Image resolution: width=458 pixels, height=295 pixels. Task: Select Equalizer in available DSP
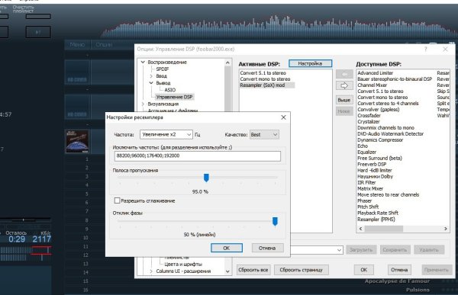coord(367,152)
